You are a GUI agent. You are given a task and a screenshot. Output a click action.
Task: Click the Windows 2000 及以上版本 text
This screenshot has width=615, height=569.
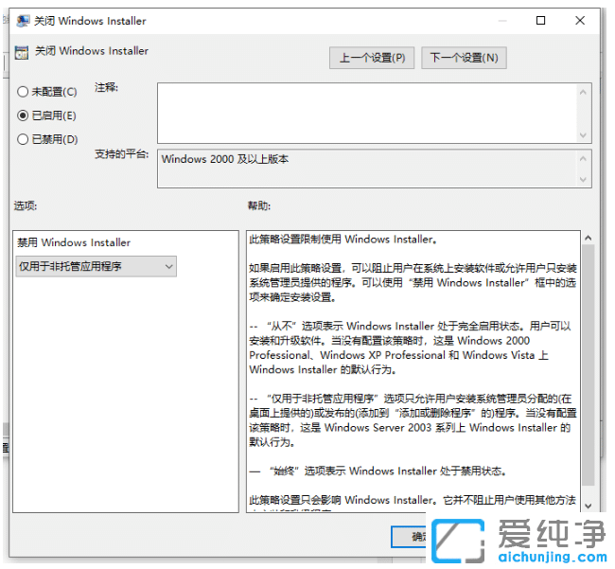tap(225, 159)
